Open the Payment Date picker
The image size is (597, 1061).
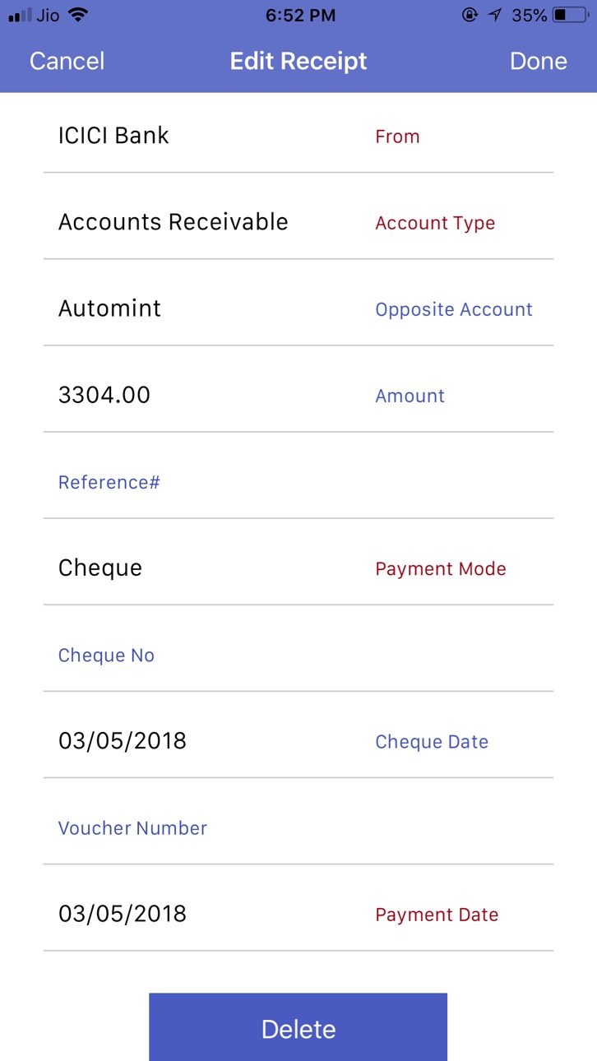coord(298,914)
